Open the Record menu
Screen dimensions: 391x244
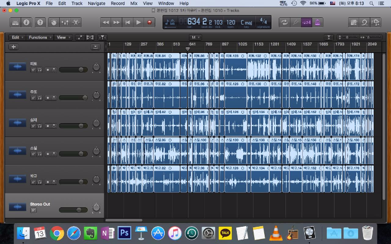click(118, 3)
